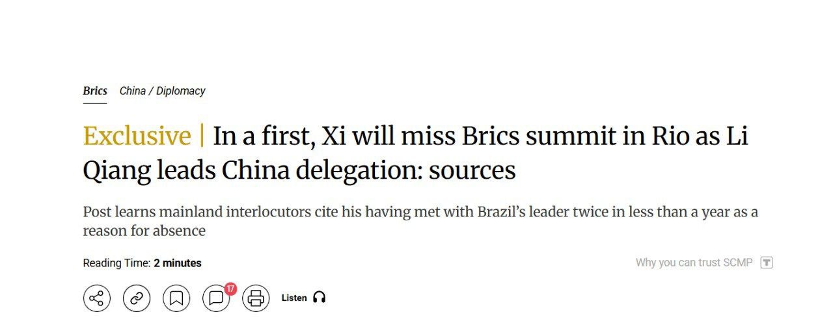This screenshot has height=323, width=833.
Task: Print the article using printer icon
Action: click(x=256, y=298)
